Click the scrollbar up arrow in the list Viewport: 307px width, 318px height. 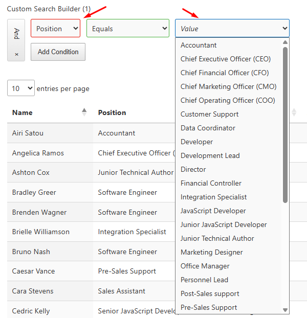coord(285,42)
